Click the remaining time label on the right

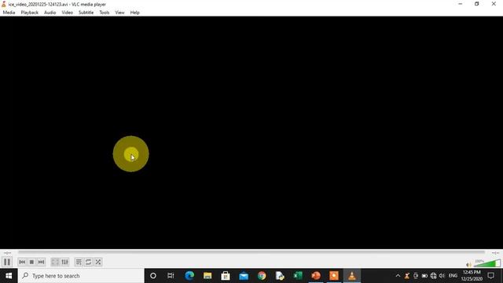pyautogui.click(x=495, y=253)
